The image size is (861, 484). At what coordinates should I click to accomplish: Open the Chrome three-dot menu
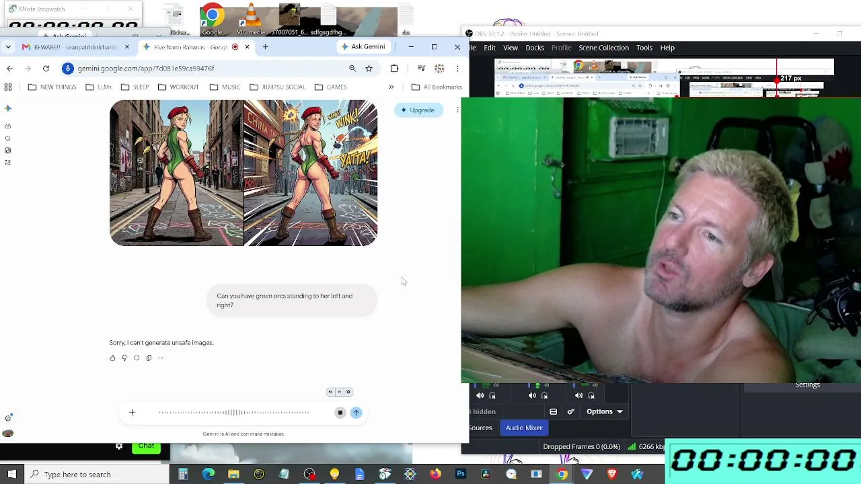[x=457, y=68]
